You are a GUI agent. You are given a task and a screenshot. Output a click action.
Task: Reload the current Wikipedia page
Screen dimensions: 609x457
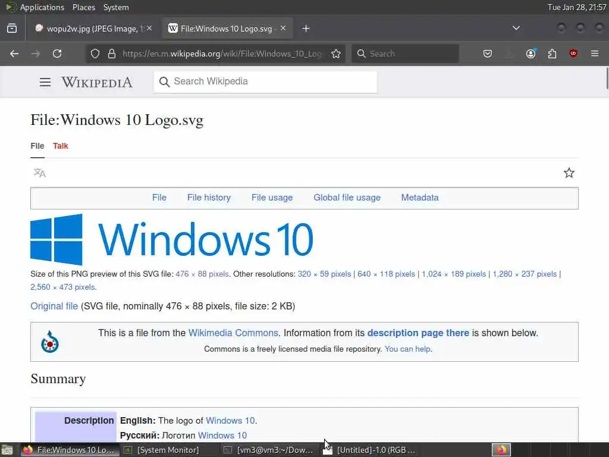(57, 54)
